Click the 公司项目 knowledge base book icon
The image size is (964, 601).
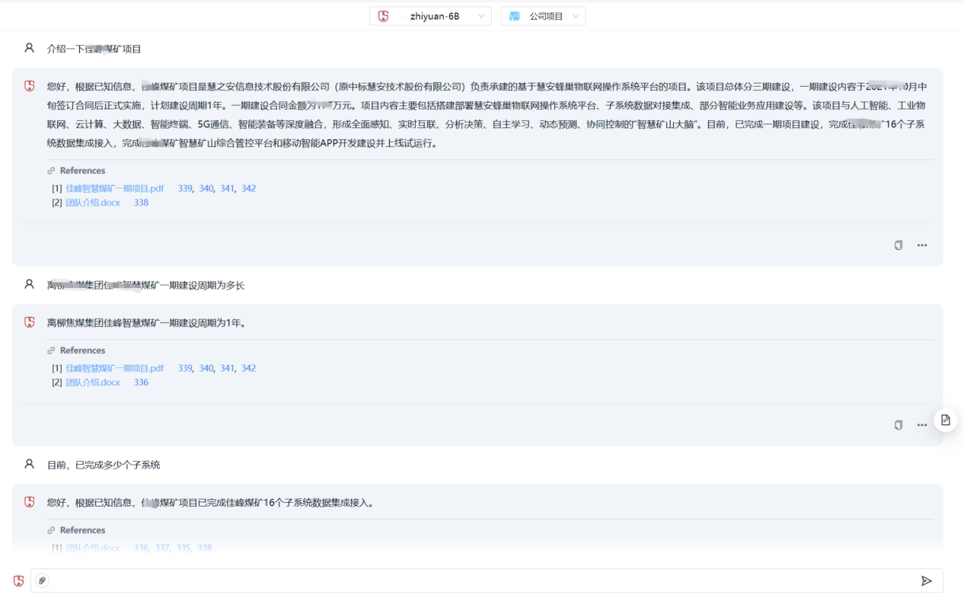coord(516,16)
